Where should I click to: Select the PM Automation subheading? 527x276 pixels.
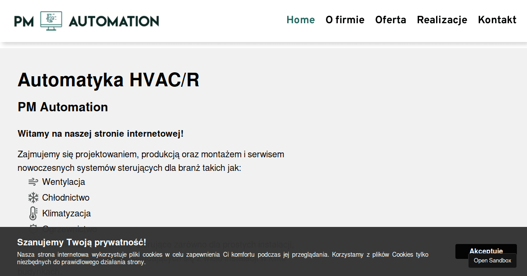[63, 107]
